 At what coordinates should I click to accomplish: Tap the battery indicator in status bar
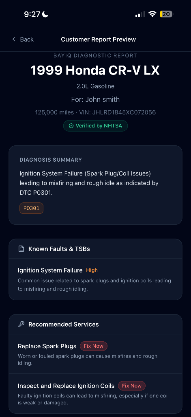(166, 14)
